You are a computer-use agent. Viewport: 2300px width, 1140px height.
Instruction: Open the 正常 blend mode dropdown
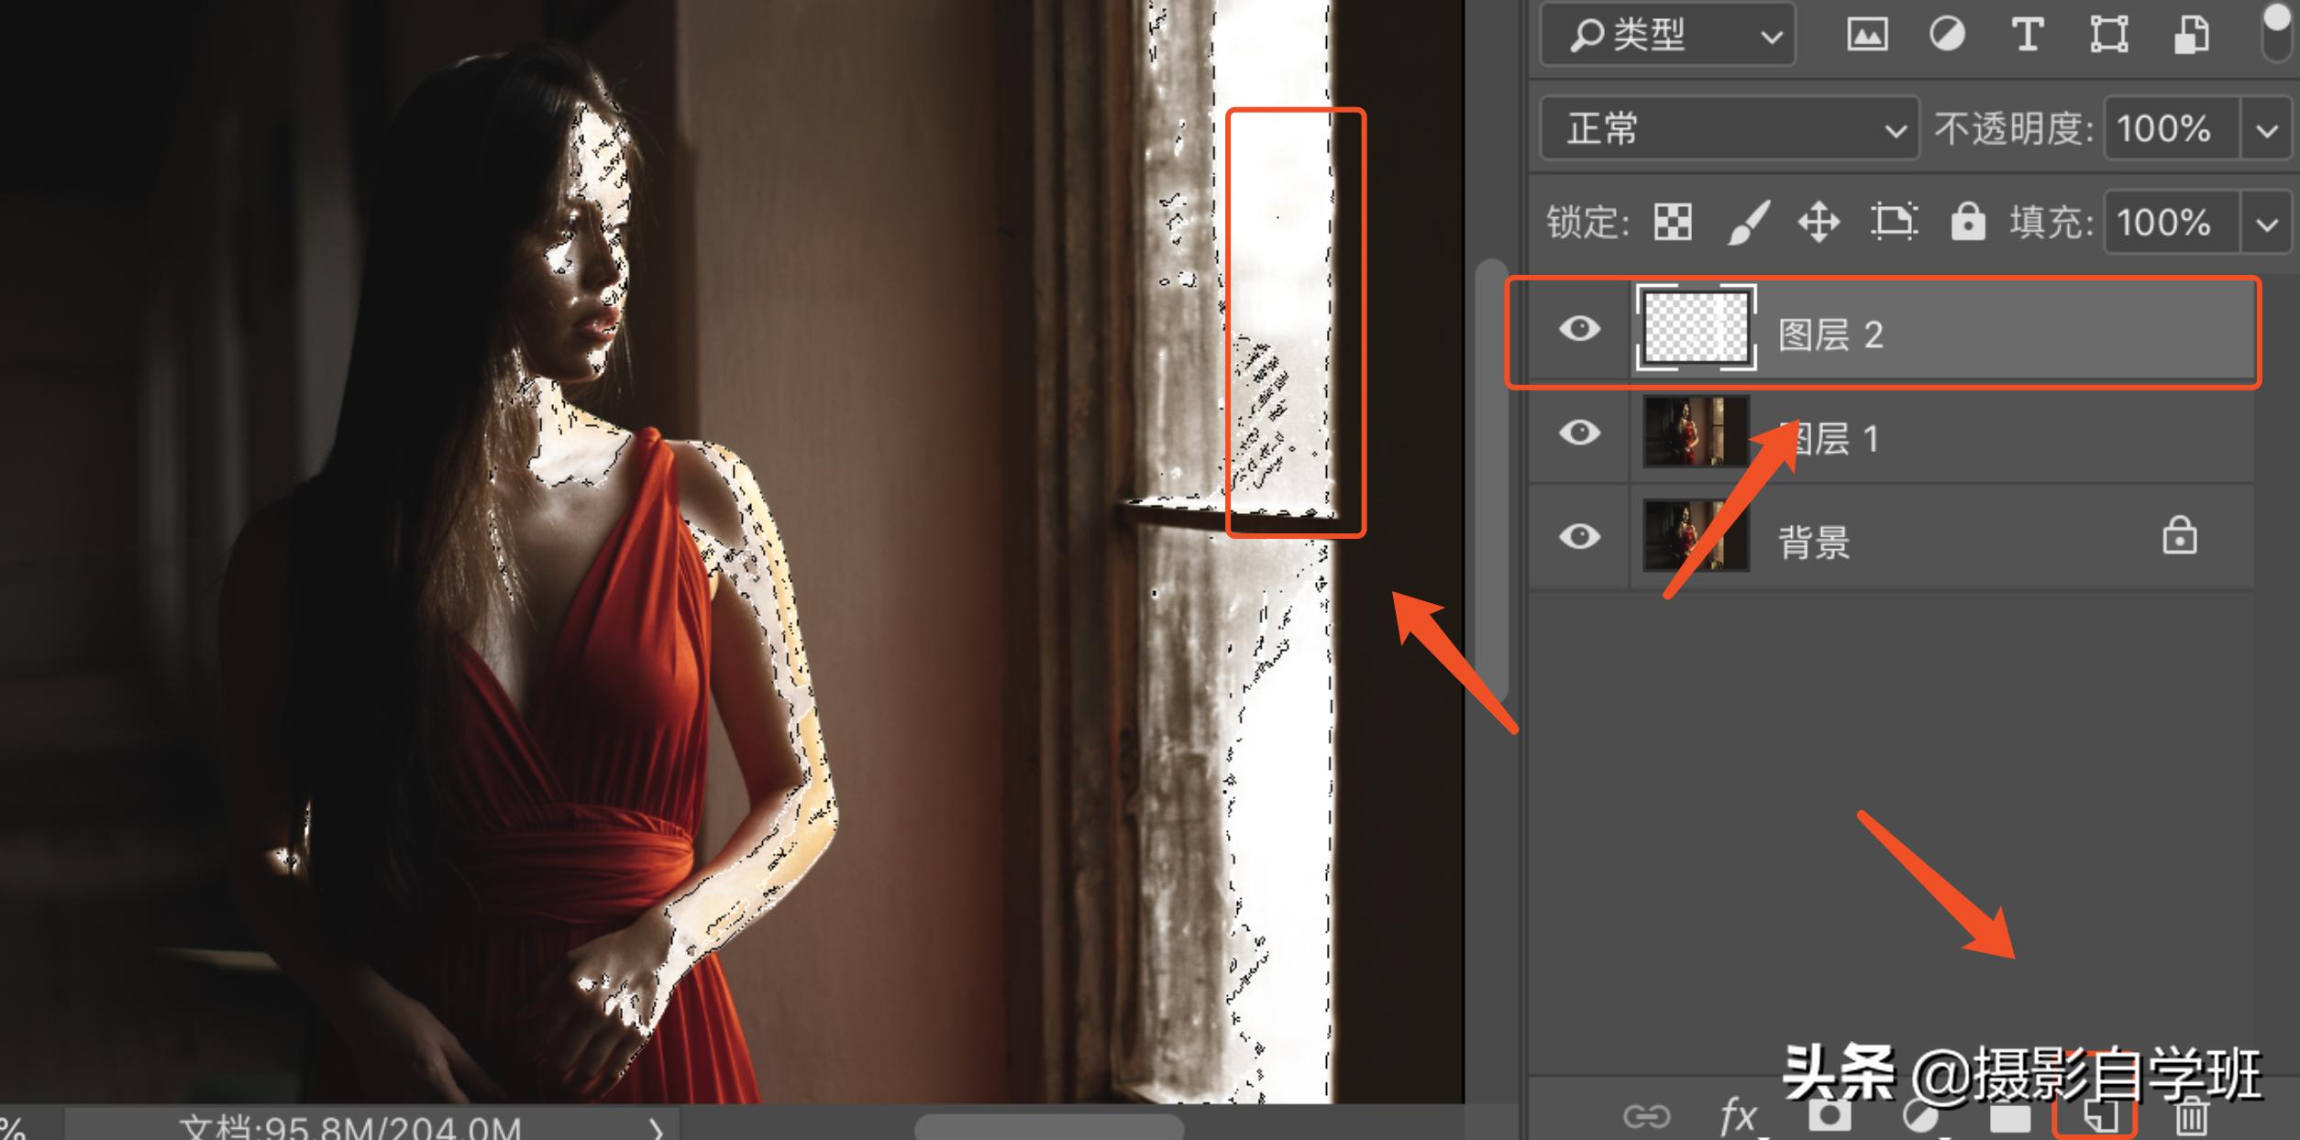1729,128
